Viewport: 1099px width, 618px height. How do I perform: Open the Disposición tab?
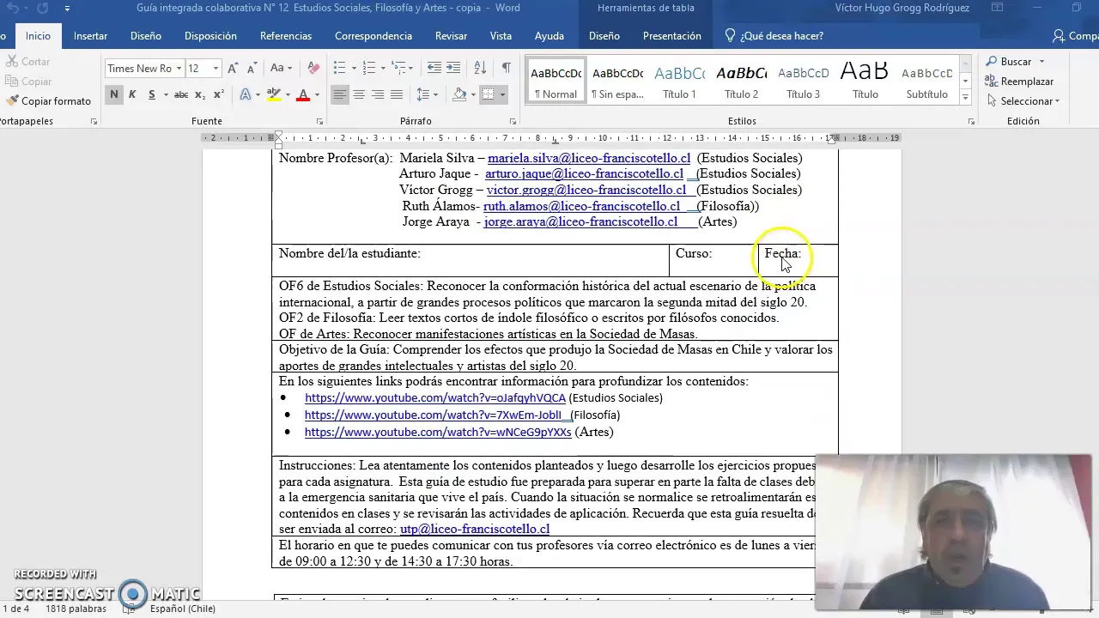(210, 36)
